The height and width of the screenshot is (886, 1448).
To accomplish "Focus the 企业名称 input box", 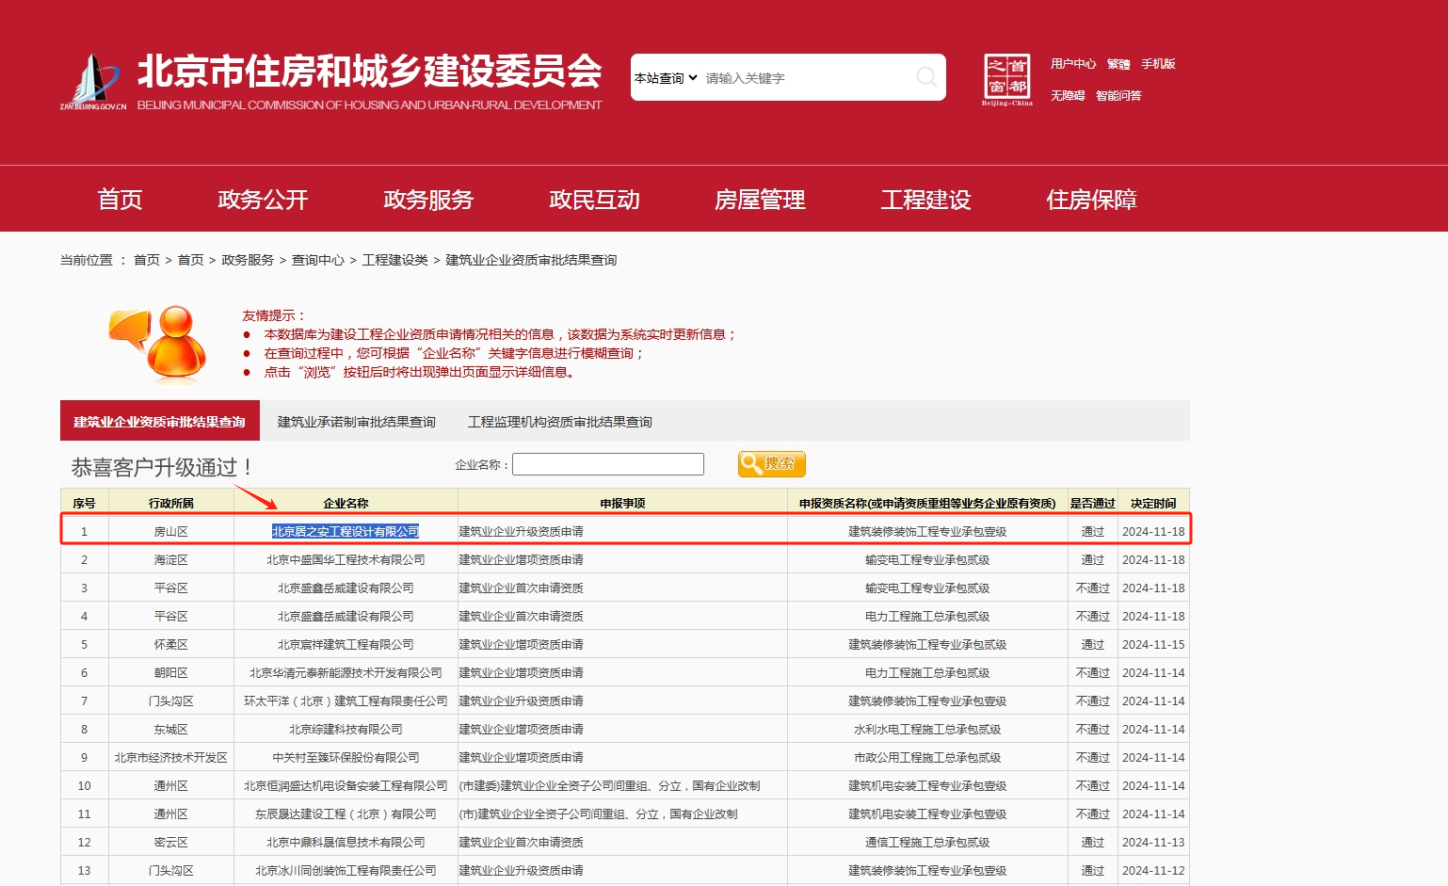I will pyautogui.click(x=607, y=464).
